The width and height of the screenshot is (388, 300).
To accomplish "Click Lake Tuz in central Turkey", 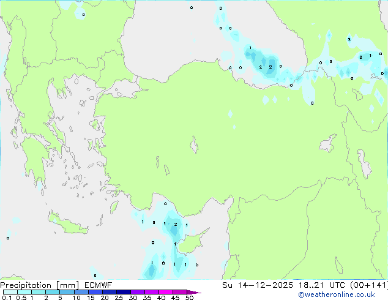I will coord(194,144).
